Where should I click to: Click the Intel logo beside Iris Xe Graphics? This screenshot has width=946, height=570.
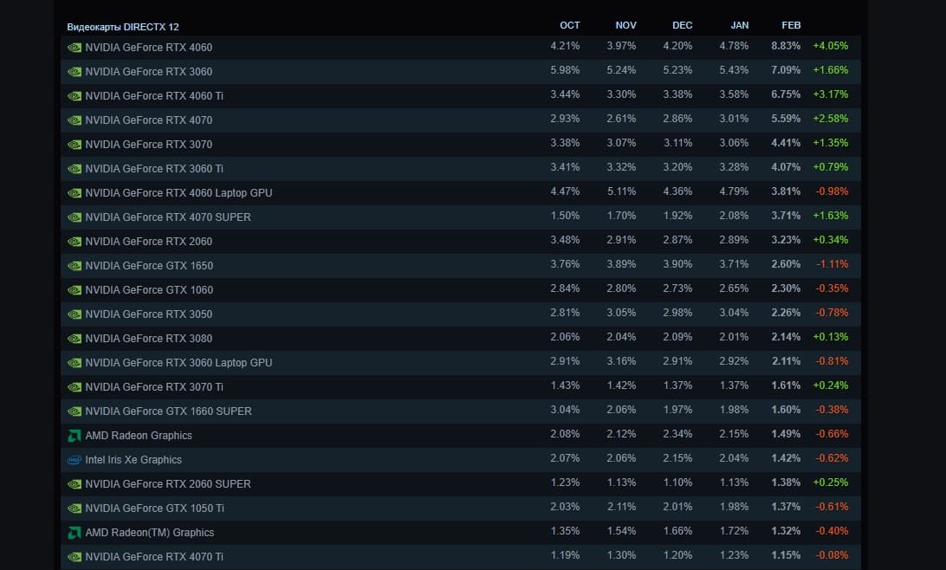(x=75, y=460)
